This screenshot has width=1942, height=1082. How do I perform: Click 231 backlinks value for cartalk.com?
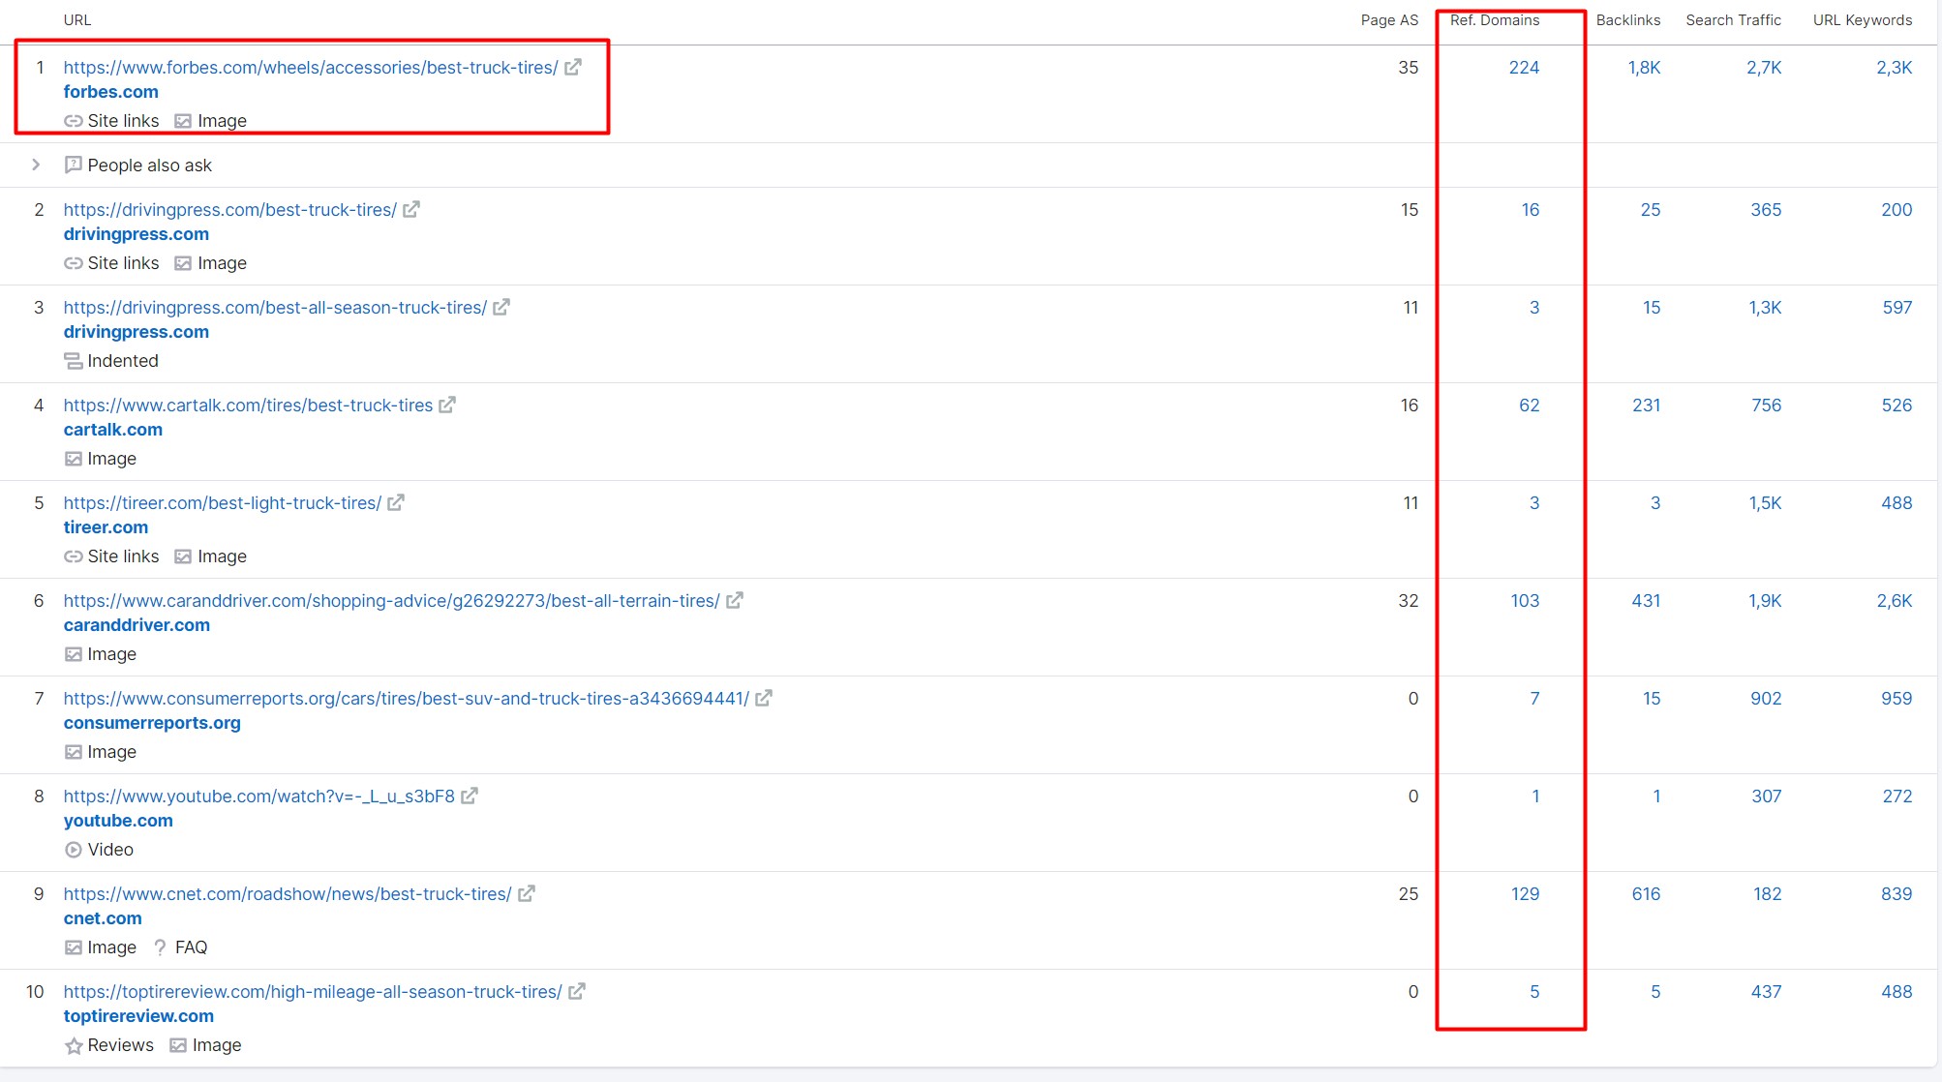click(x=1646, y=405)
